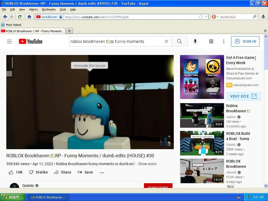Open the Edit menu

click(x=13, y=9)
